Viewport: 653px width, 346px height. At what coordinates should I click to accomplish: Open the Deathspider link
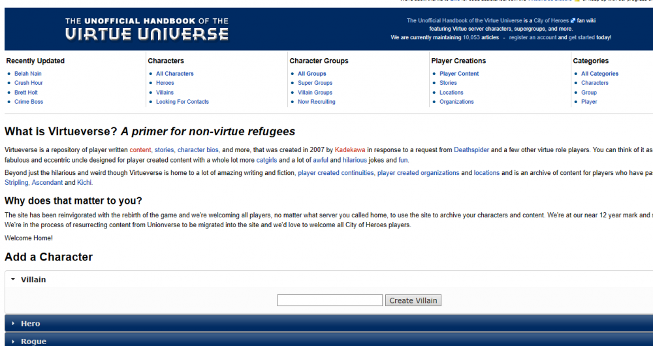(471, 150)
